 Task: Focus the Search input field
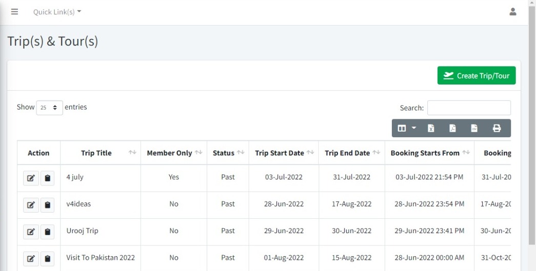click(468, 108)
